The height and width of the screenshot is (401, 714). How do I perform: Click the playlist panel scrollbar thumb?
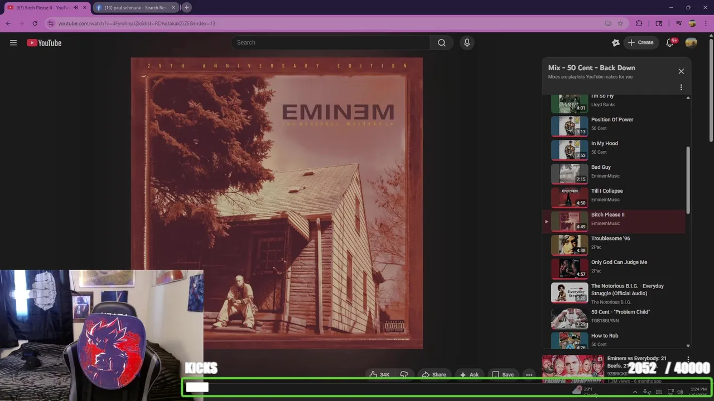click(688, 180)
